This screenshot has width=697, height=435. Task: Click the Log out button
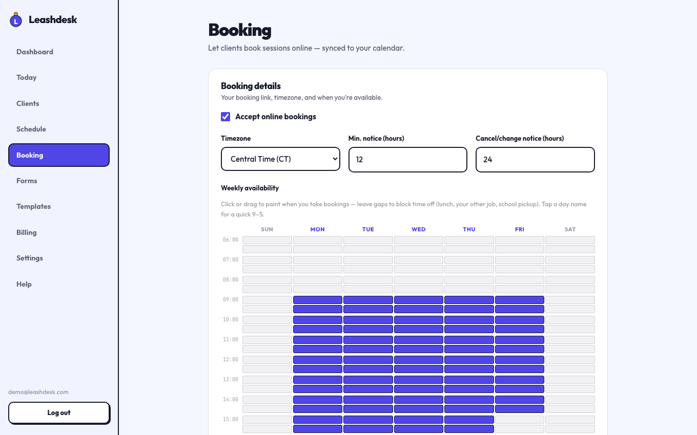(59, 413)
